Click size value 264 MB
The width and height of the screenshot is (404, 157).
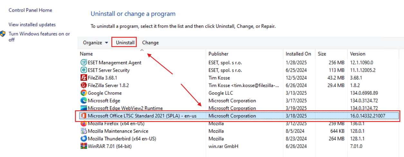[337, 139]
